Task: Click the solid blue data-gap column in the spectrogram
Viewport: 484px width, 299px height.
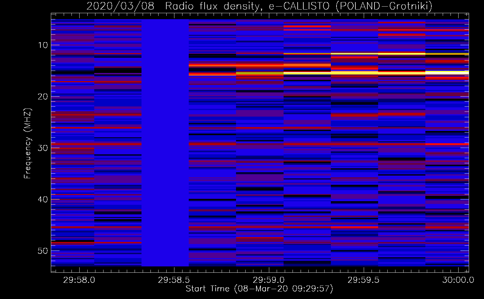Action: pos(165,143)
